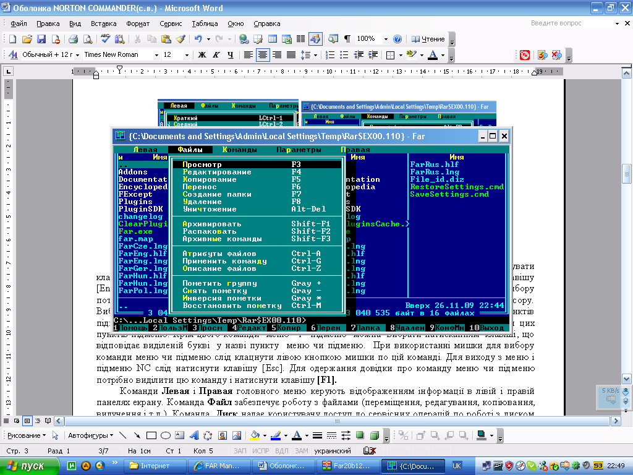Copy the selection from the standard toolbar
Image resolution: width=633 pixels, height=475 pixels.
[x=151, y=39]
